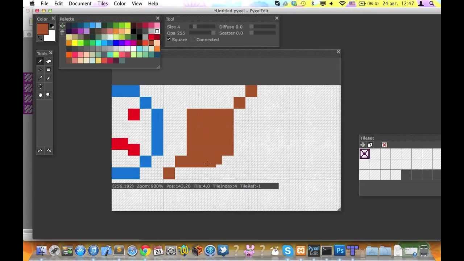Click the TileIndex:4 status text
Image resolution: width=464 pixels, height=261 pixels.
pyautogui.click(x=225, y=186)
